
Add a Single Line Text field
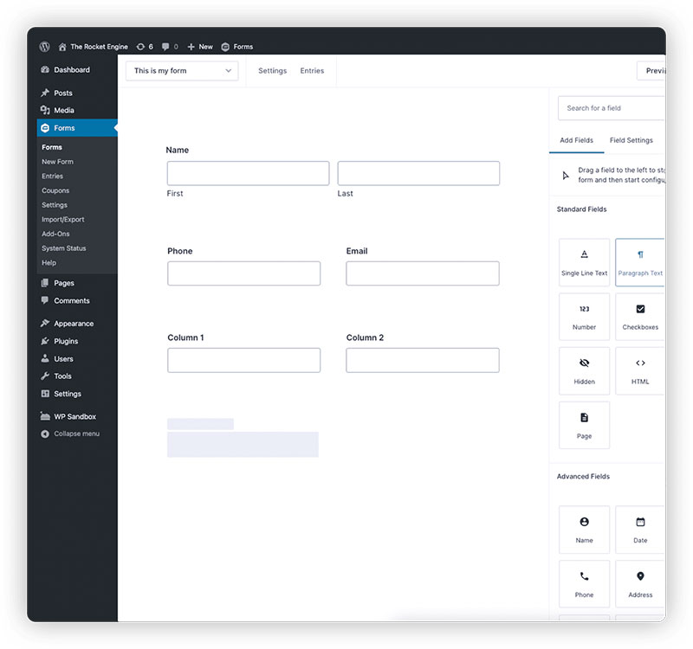tap(584, 262)
